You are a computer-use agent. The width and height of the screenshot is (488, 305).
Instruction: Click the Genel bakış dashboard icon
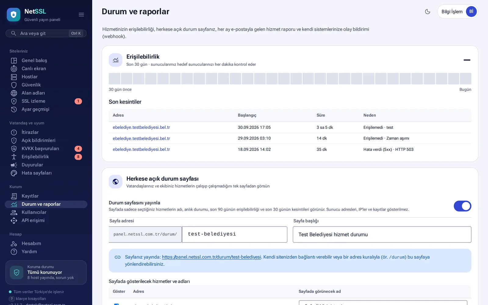14,60
